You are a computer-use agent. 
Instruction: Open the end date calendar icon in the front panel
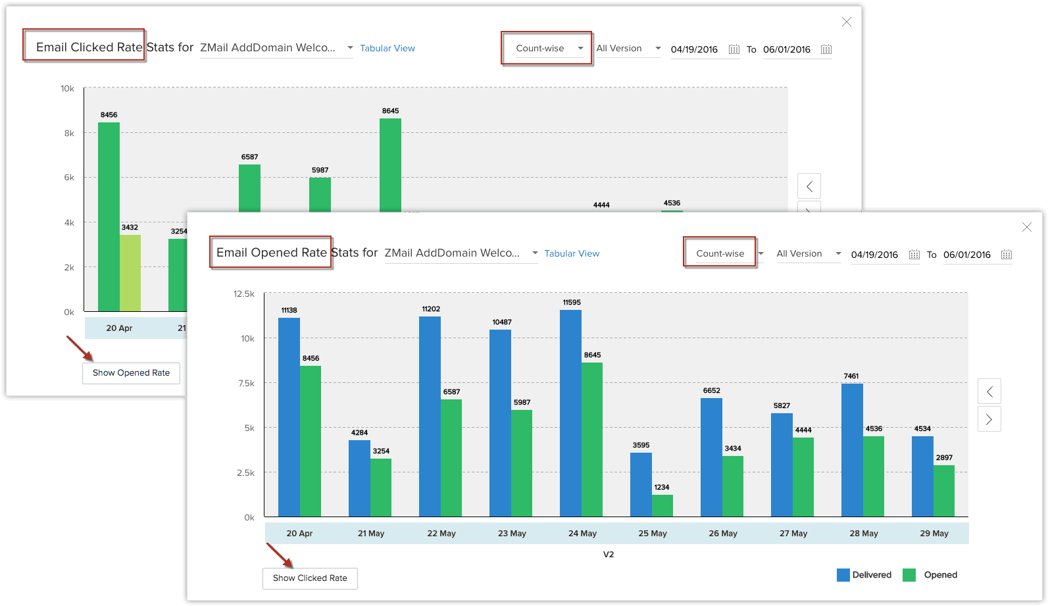coord(1007,255)
